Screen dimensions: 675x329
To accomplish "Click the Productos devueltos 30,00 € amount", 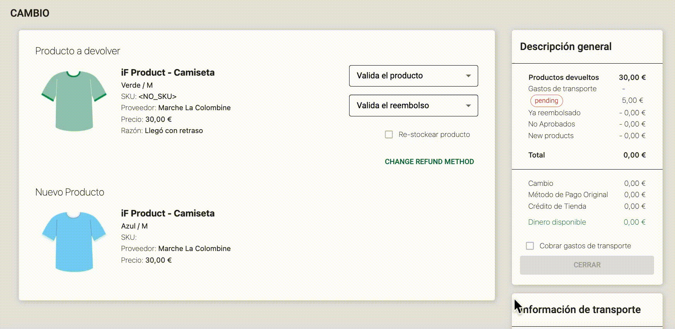I will pyautogui.click(x=632, y=78).
